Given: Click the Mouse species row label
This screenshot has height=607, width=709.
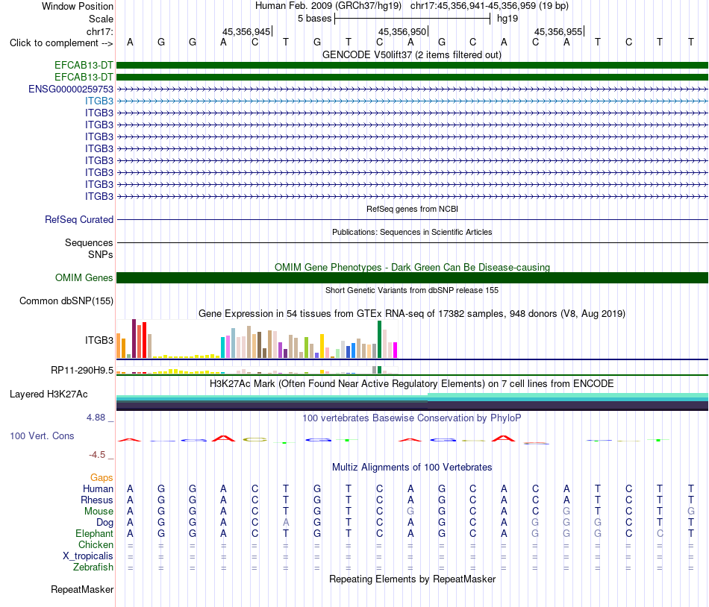Looking at the screenshot, I should point(99,512).
